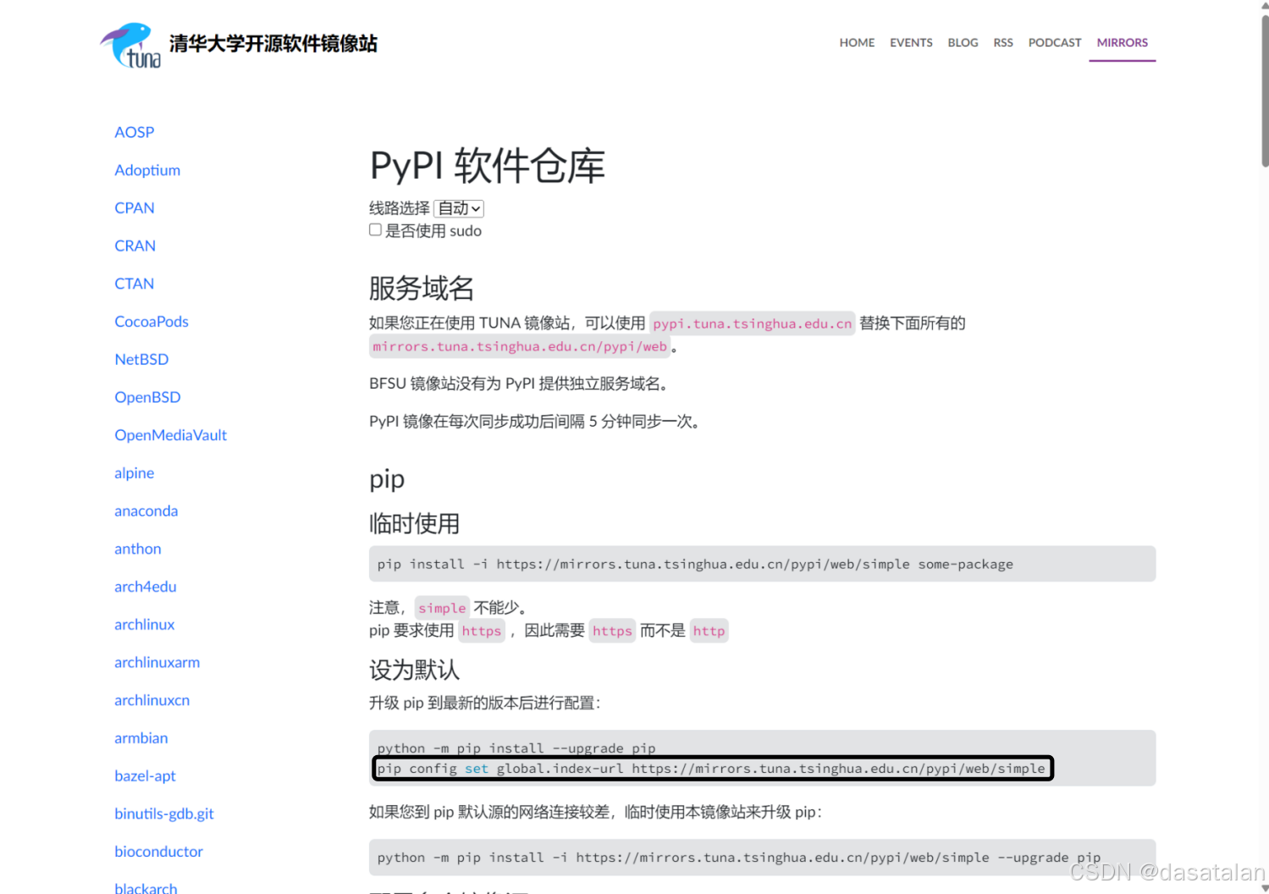Click the http inline code after 而不是
This screenshot has width=1269, height=894.
tap(709, 631)
